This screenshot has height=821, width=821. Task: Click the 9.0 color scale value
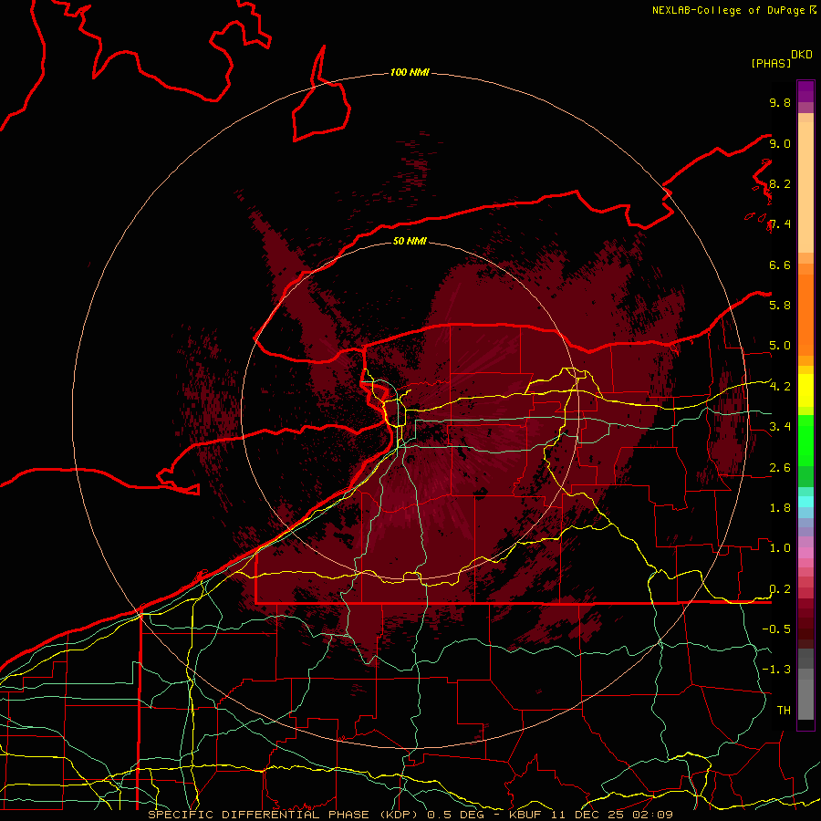tap(780, 143)
